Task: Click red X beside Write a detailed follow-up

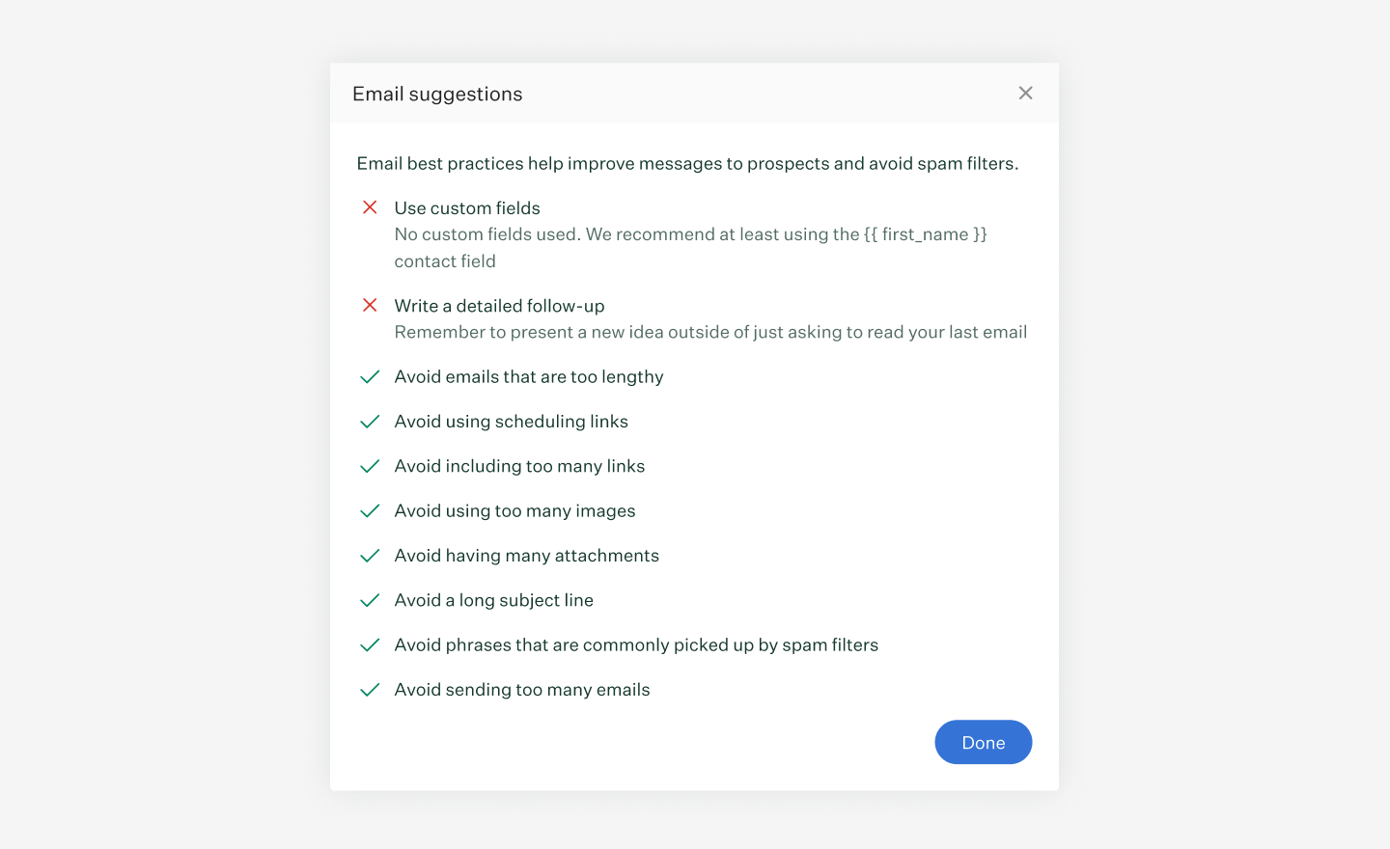Action: (x=370, y=305)
